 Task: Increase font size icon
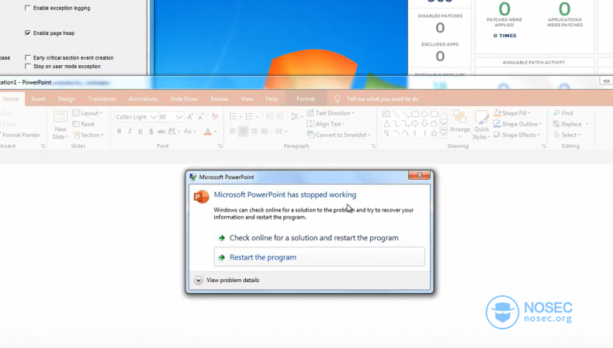pos(190,117)
